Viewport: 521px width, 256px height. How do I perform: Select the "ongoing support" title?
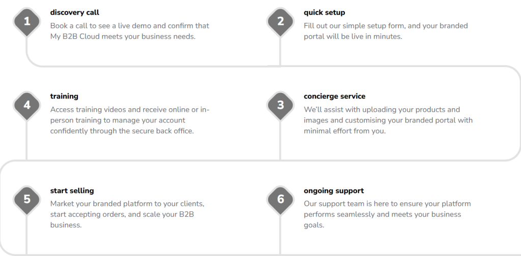[334, 190]
